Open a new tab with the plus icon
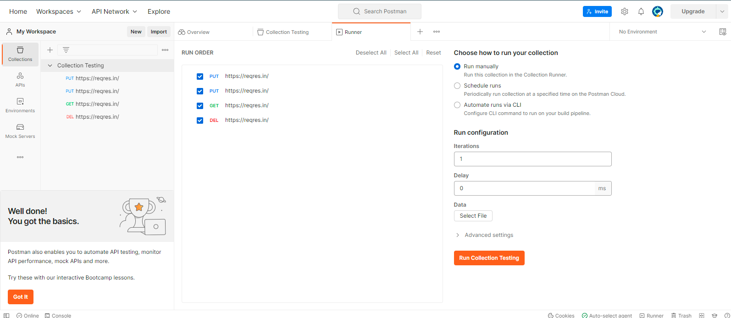This screenshot has height=318, width=731. point(420,32)
